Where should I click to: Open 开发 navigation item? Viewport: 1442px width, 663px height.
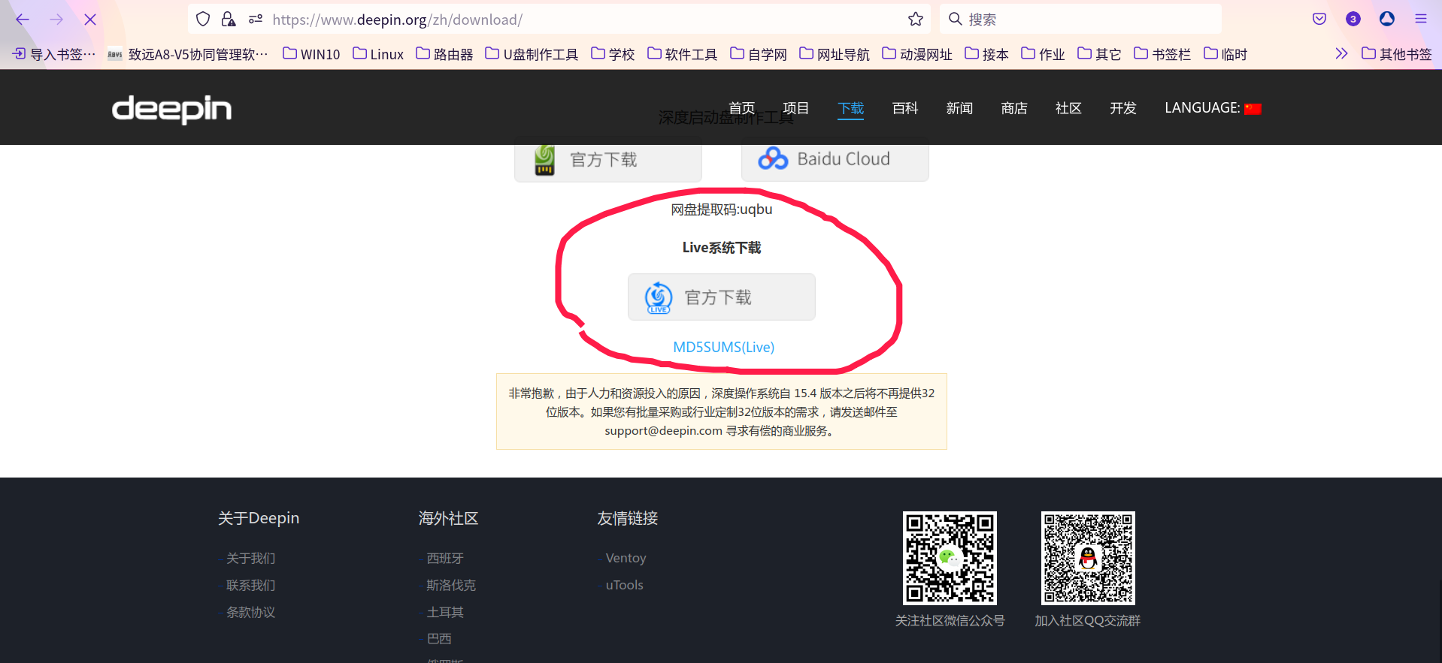click(1123, 108)
